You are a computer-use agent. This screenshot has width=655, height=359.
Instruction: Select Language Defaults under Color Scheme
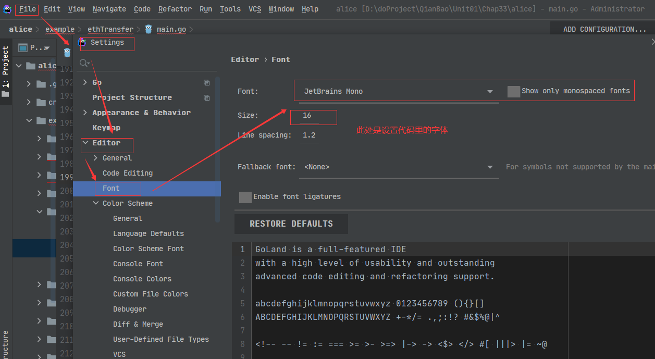click(x=149, y=233)
